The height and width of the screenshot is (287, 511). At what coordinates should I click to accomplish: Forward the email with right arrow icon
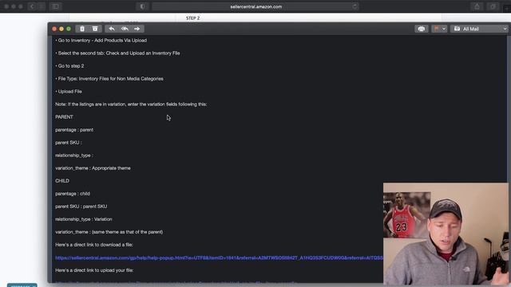(137, 29)
